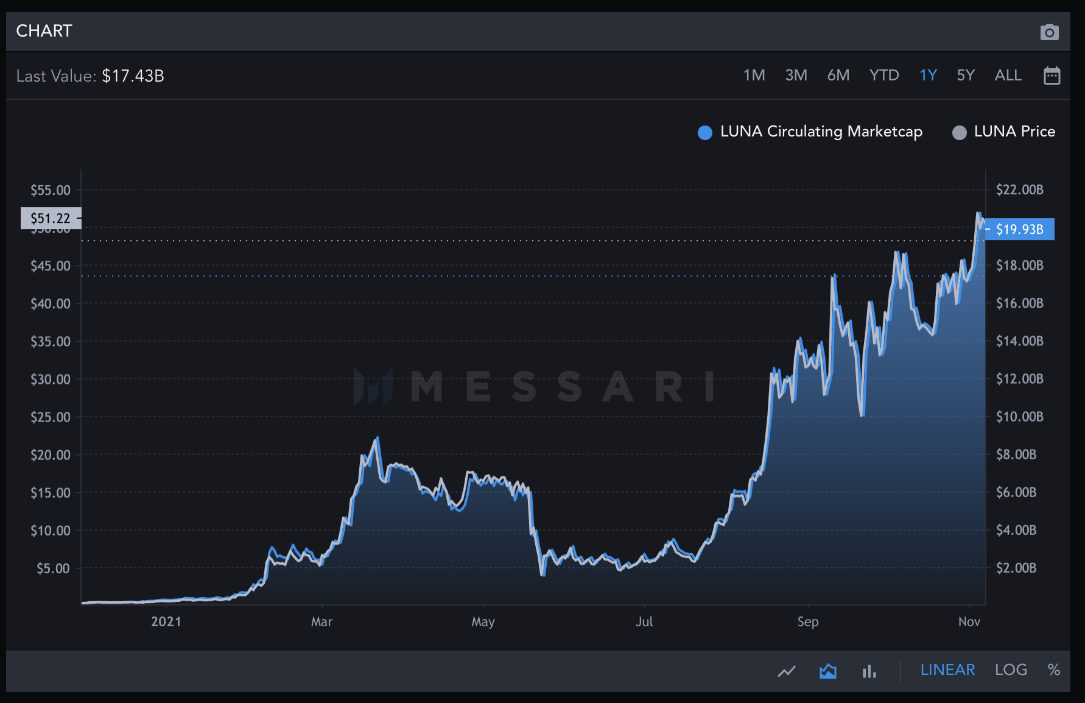Click the Mar label on time axis

click(321, 622)
